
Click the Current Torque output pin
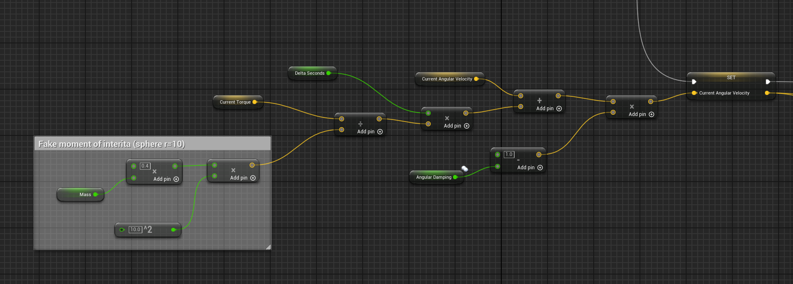(255, 102)
